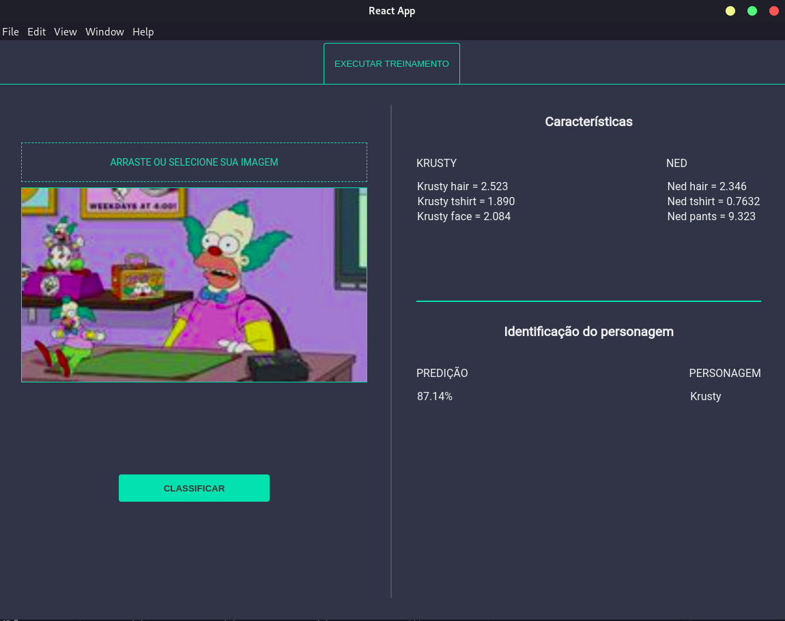Click the Identificação do personagem heading

point(588,331)
